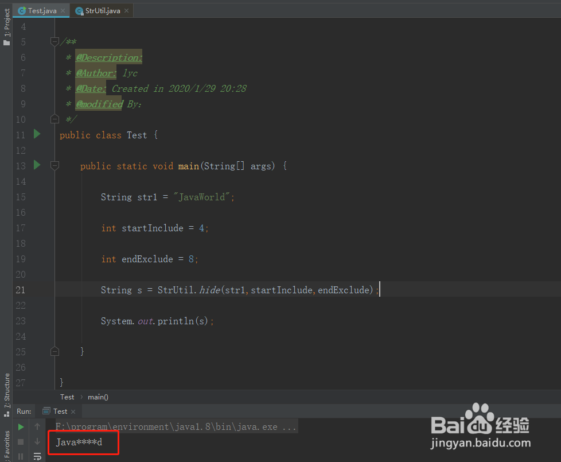Go up the stack trace arrow
This screenshot has height=462, width=561.
coord(37,426)
